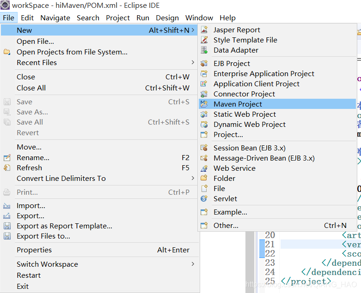Image resolution: width=361 pixels, height=293 pixels.
Task: Click the </project> closing tag
Action: 306,281
